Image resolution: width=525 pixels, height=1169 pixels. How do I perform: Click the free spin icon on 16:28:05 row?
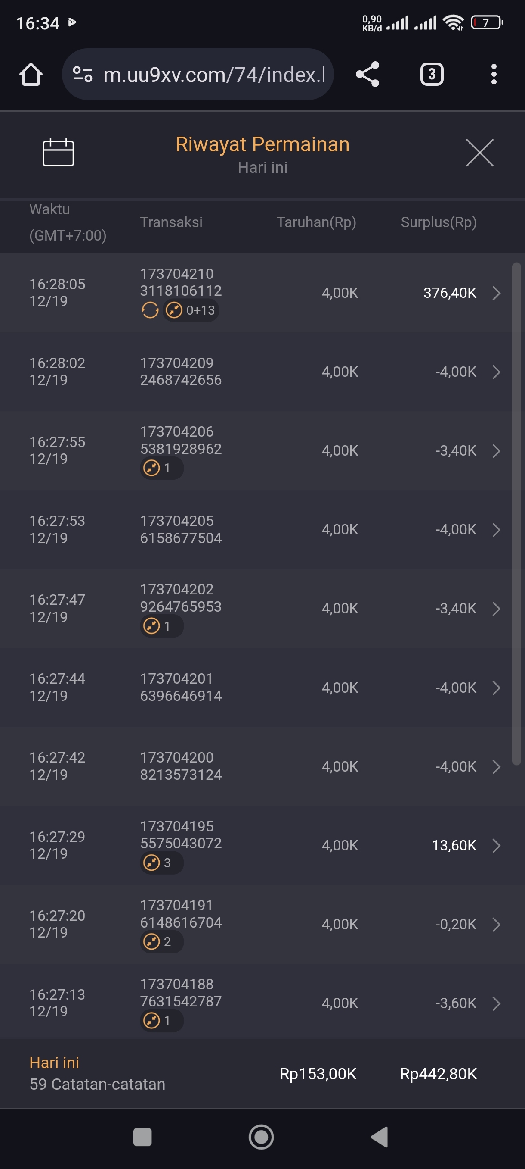pyautogui.click(x=150, y=310)
